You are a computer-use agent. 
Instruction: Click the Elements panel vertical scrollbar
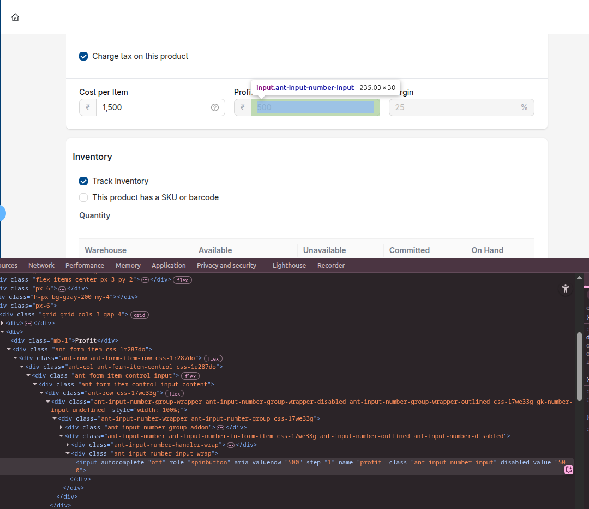point(579,366)
